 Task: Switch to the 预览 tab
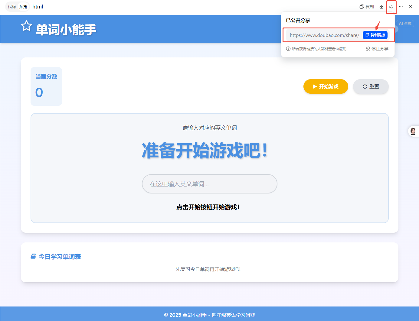[23, 7]
